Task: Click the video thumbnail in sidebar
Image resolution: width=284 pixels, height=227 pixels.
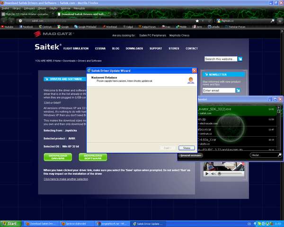Action: coord(224,166)
